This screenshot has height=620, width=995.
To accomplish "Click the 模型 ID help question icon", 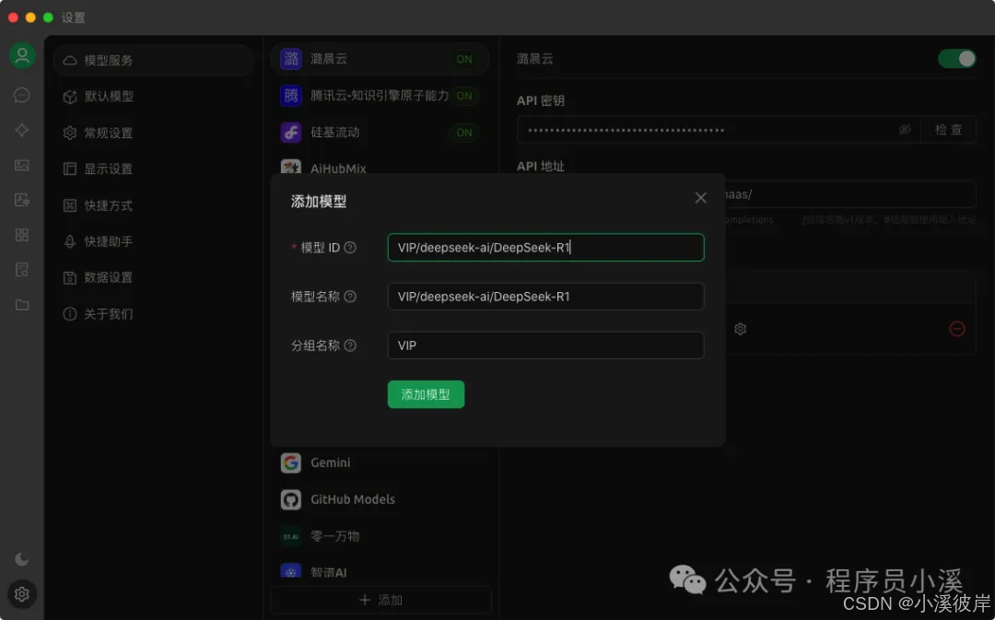I will pos(350,248).
